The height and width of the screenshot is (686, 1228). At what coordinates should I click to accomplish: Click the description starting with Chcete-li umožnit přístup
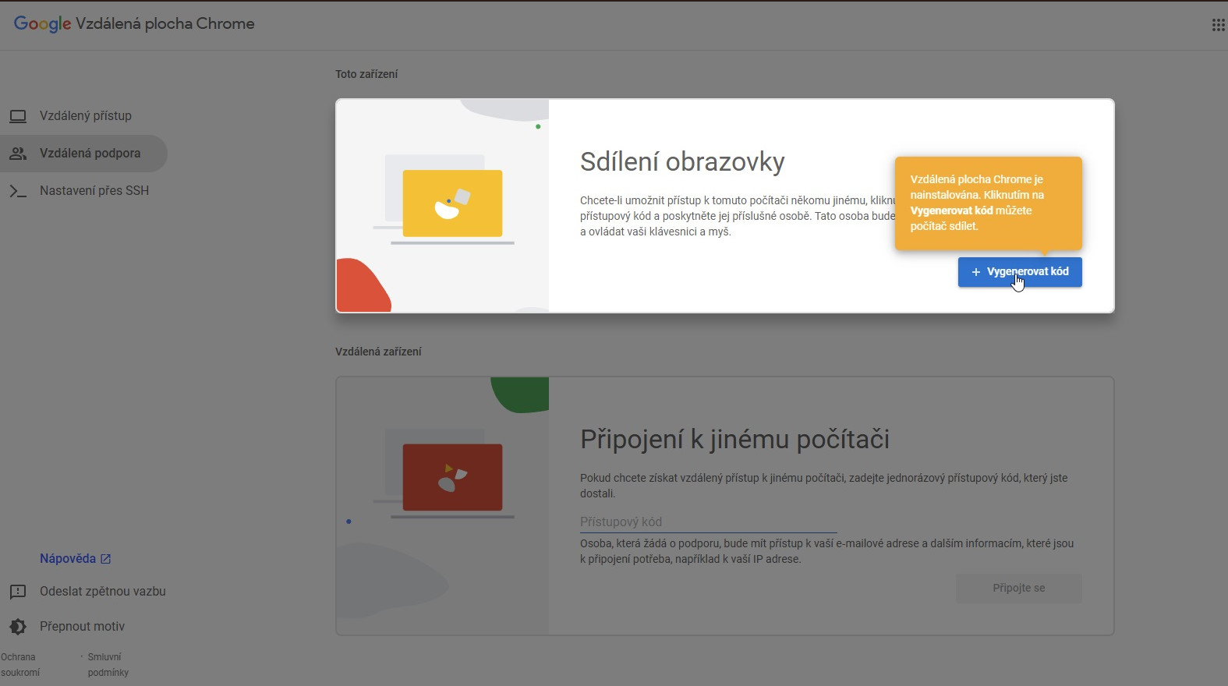(737, 216)
